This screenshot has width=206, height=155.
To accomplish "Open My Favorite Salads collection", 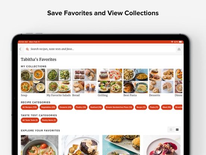I will pos(59,83).
